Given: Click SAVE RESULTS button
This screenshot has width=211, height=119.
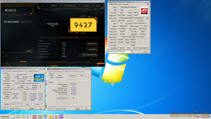Looking at the screenshot, I should [92, 49].
